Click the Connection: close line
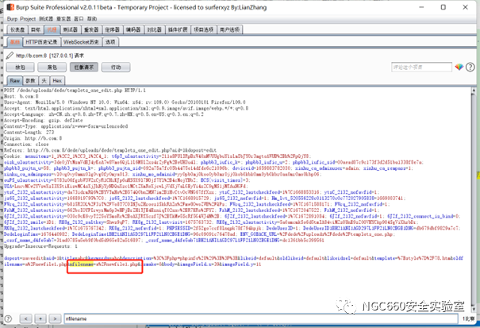 [26, 145]
